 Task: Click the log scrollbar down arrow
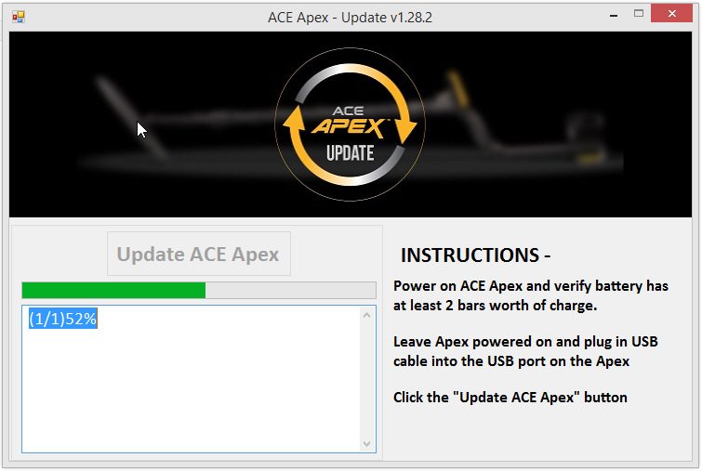tap(366, 444)
